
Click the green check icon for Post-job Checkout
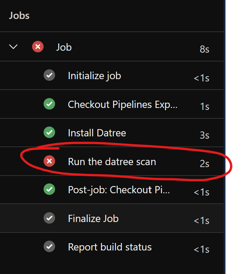(49, 189)
